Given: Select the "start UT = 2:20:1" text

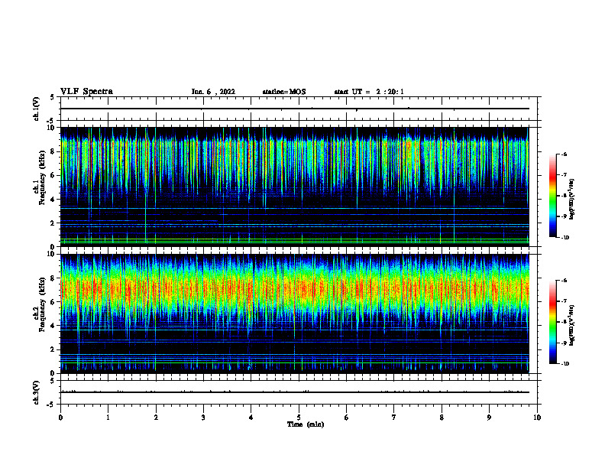Looking at the screenshot, I should click(x=369, y=92).
